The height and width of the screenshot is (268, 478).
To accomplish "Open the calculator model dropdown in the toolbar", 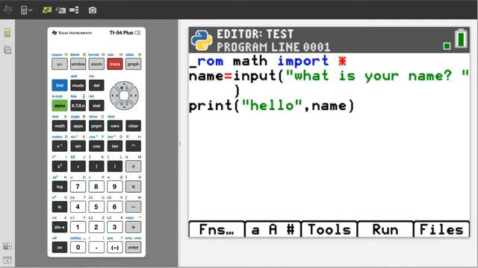I will pos(27,10).
